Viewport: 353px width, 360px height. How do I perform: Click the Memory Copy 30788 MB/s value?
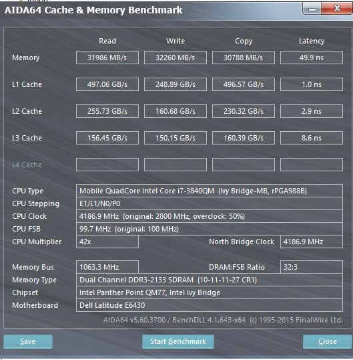pos(243,58)
